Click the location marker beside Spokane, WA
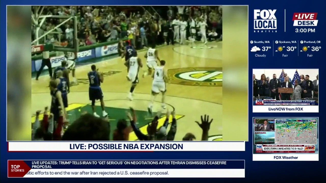Screen dimensions: 326x183 pyautogui.click(x=276, y=42)
